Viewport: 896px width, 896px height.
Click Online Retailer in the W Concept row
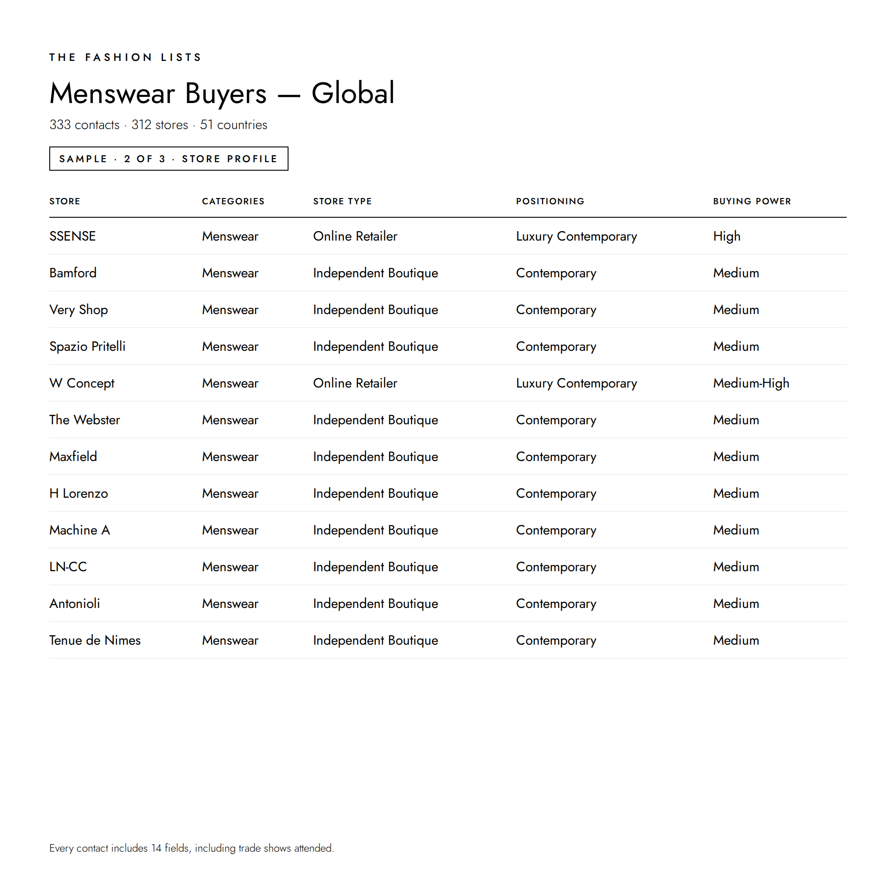(355, 383)
